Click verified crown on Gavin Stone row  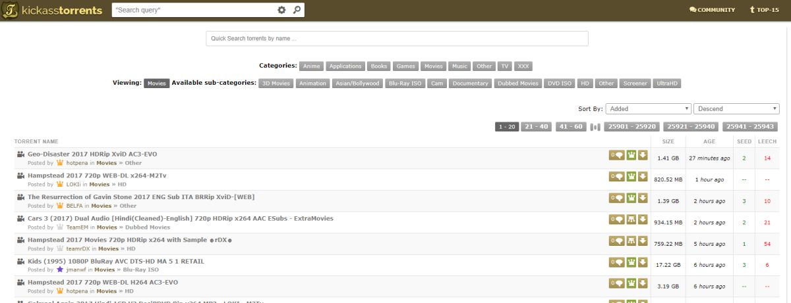point(631,198)
